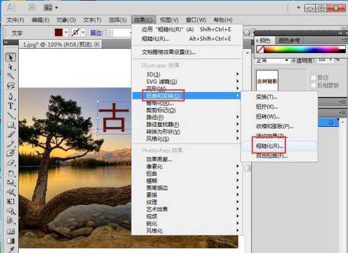Open the workspace switcher dropdown
The width and height of the screenshot is (348, 253).
[x=299, y=8]
